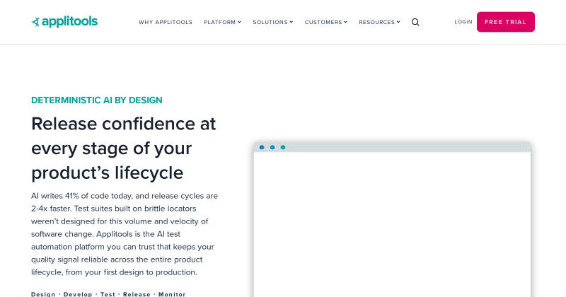566x297 pixels.
Task: Go to the Login link
Action: tap(463, 22)
